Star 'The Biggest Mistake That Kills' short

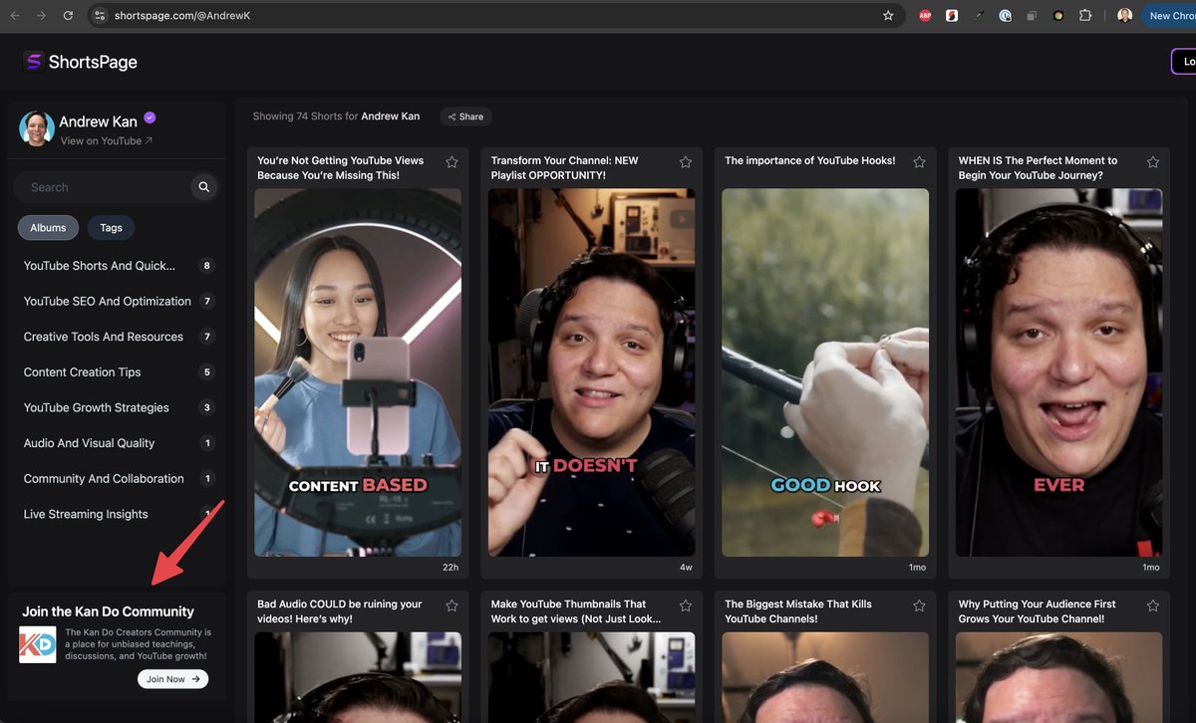(x=919, y=605)
